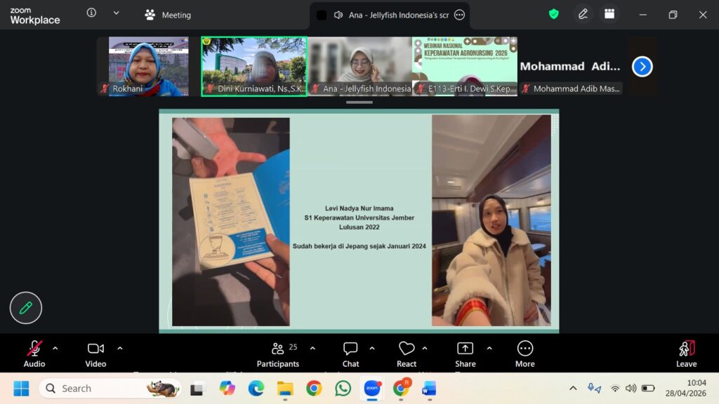This screenshot has width=719, height=404.
Task: Expand the video settings arrow
Action: [x=119, y=348]
